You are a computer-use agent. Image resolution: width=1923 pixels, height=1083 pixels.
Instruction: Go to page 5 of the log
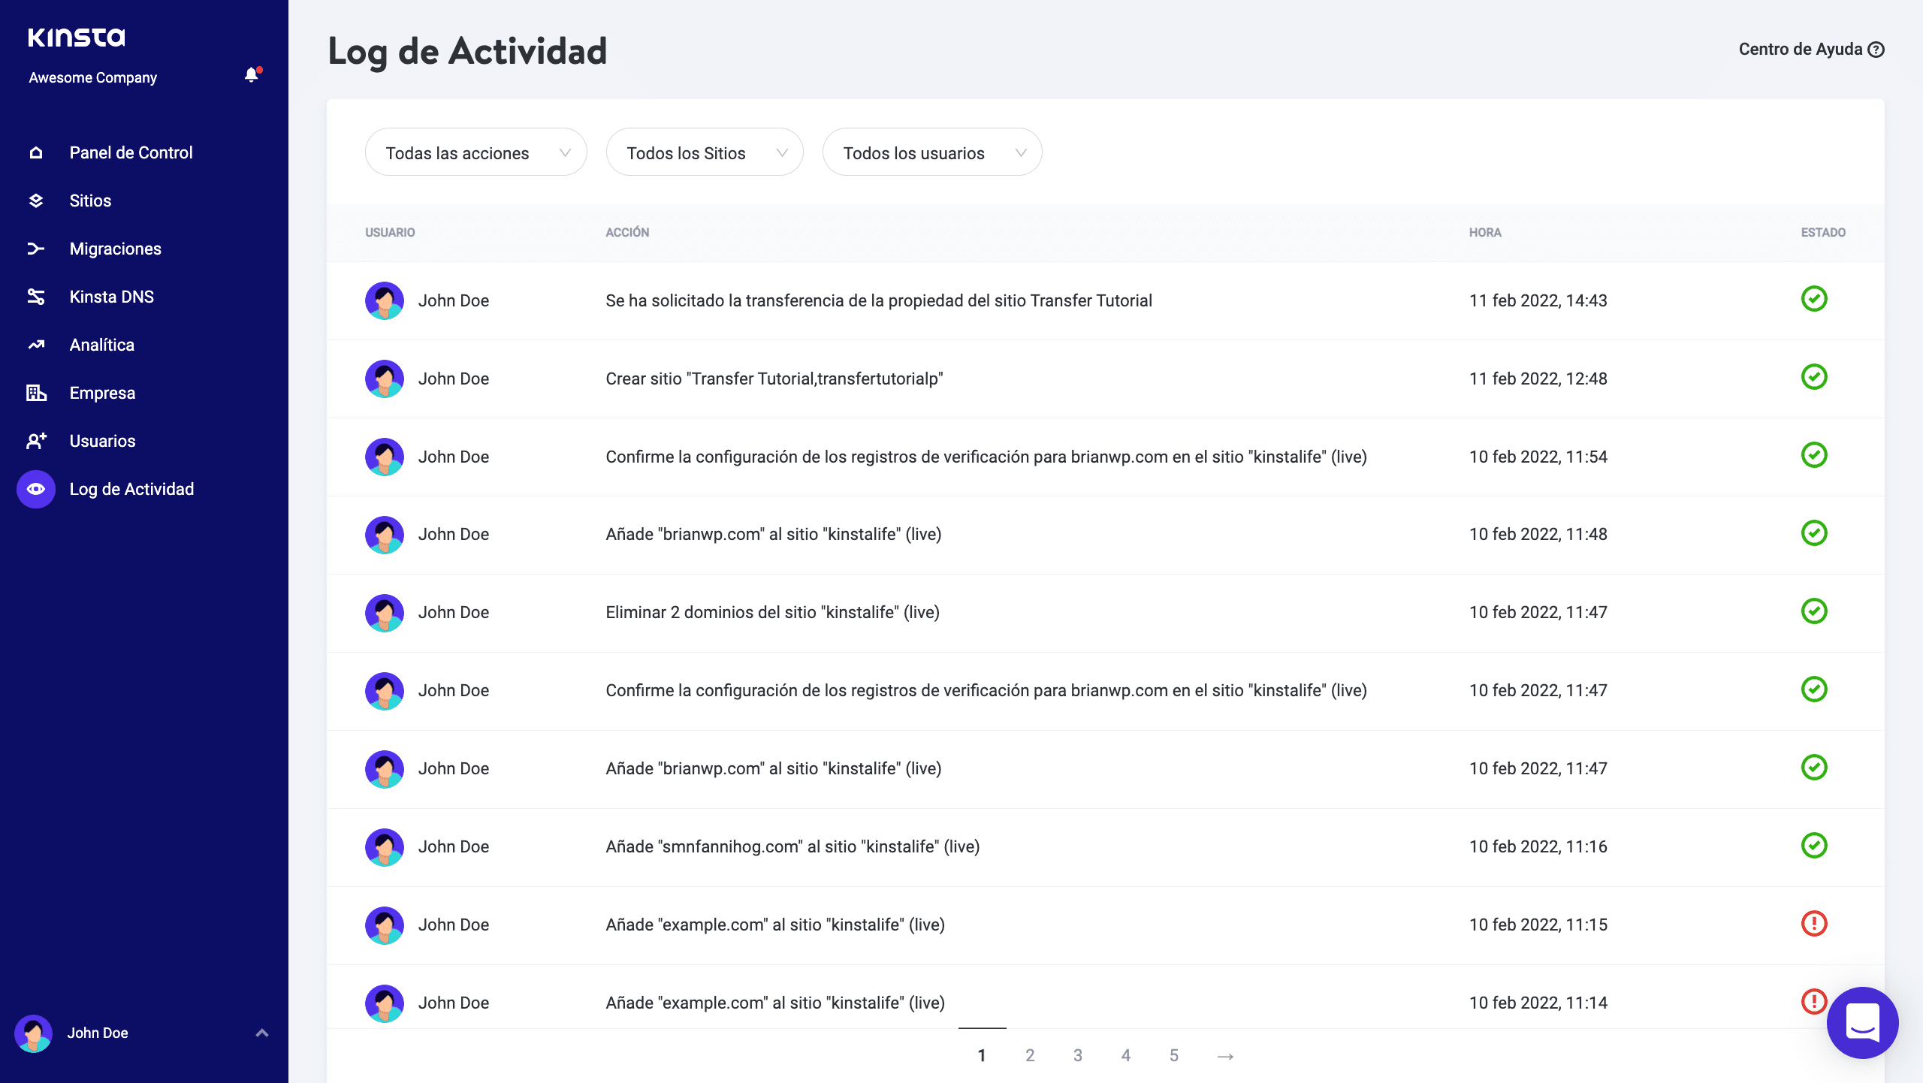[1174, 1056]
